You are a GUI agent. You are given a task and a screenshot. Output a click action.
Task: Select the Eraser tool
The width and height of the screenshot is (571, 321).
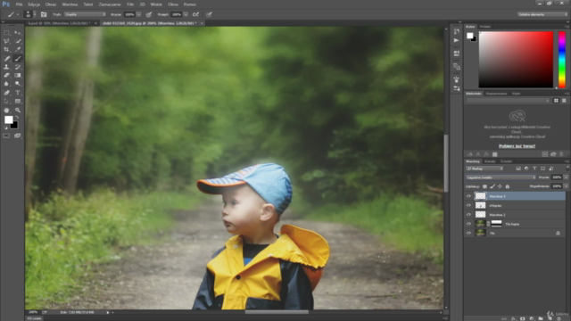point(6,75)
